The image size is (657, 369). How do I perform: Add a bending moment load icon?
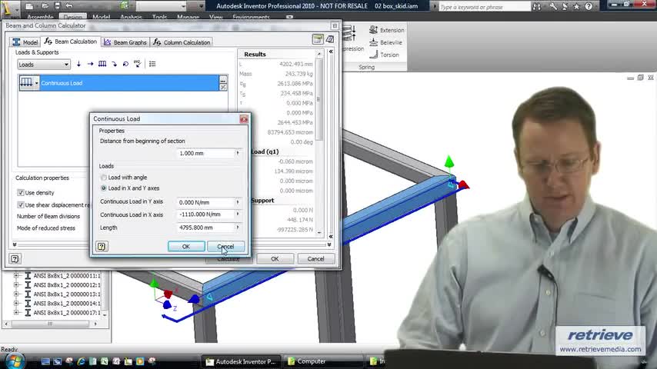[x=114, y=64]
